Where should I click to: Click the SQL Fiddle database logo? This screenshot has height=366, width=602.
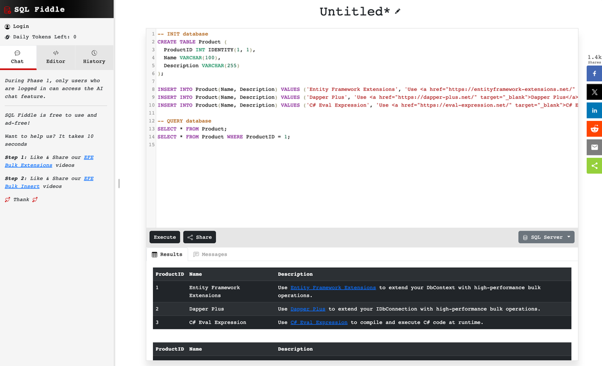coord(8,9)
